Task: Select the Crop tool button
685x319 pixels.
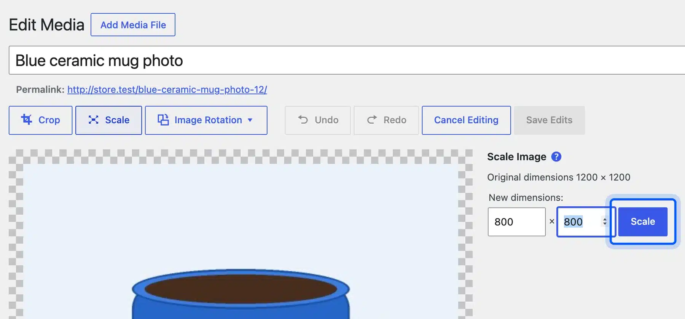Action: tap(40, 120)
